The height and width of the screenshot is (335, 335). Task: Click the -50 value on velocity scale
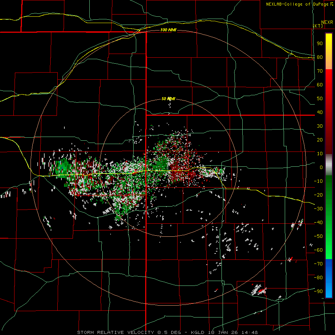[318, 236]
